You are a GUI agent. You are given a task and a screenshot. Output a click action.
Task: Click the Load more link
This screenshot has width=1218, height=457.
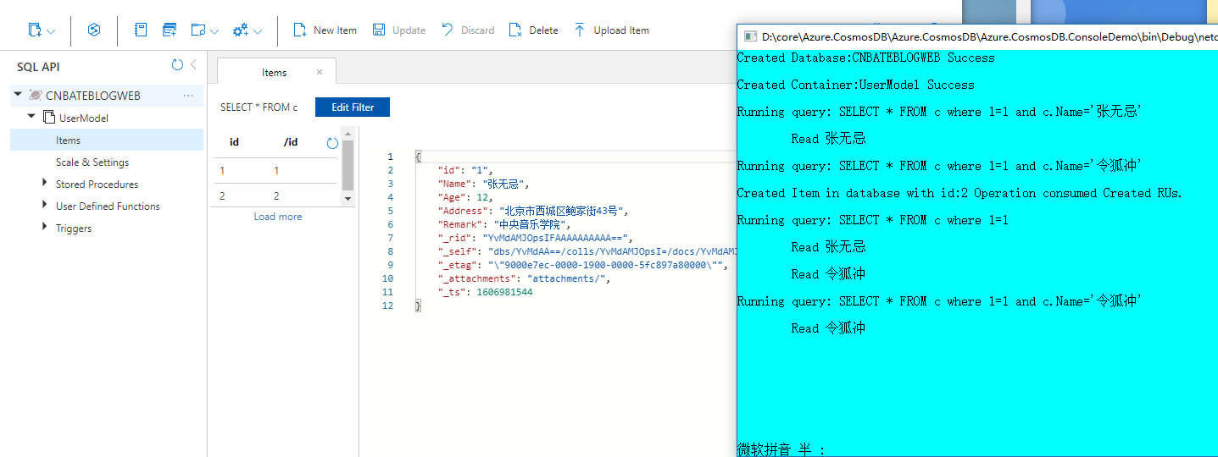coord(278,217)
